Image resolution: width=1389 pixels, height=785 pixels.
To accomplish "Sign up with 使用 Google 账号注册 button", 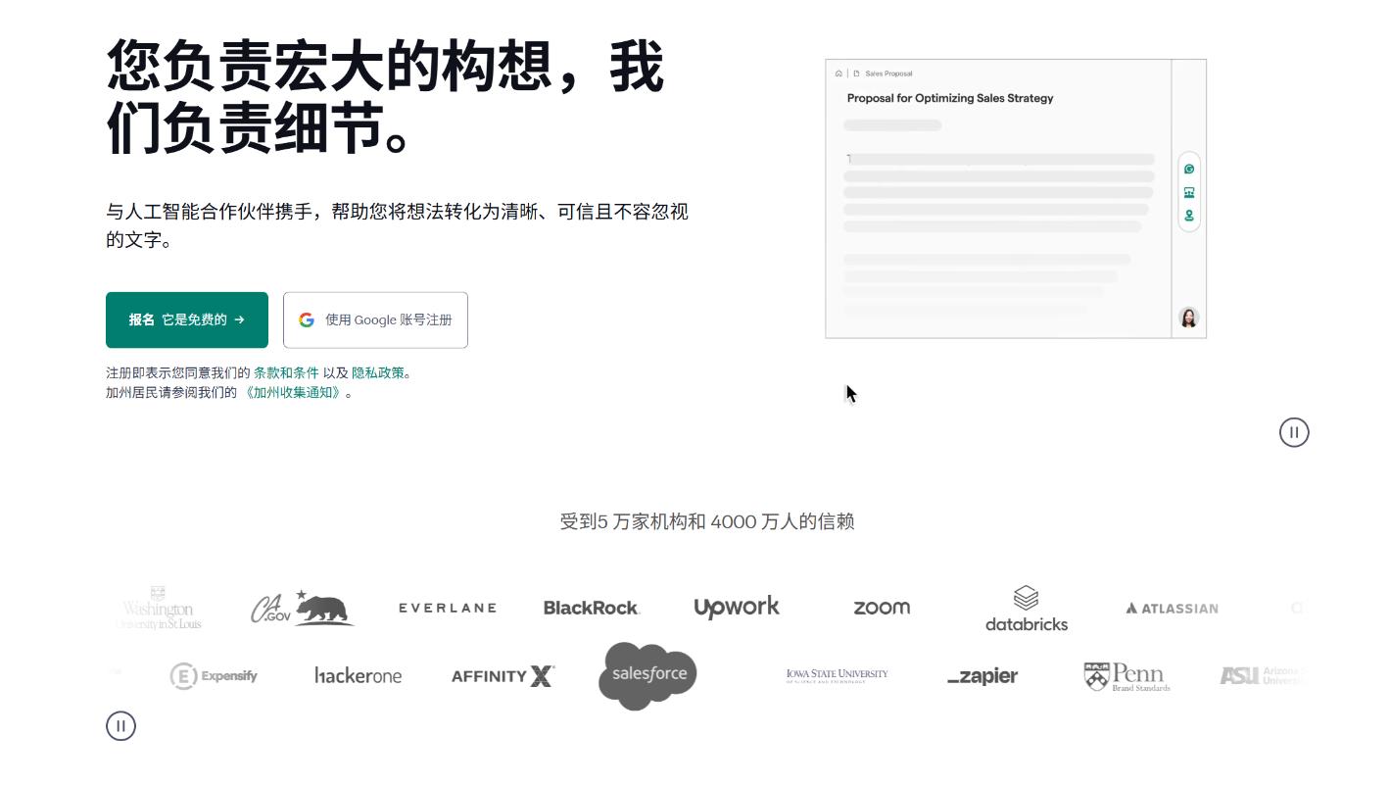I will 375,319.
